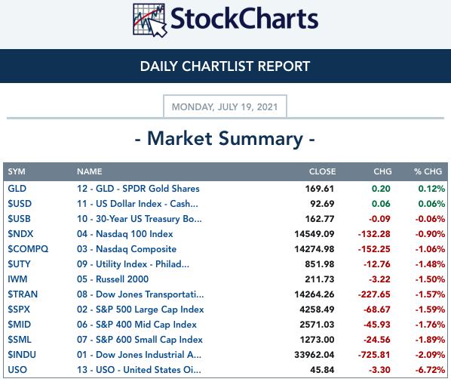Image resolution: width=451 pixels, height=382 pixels.
Task: Open the $NDX symbol link
Action: [x=20, y=234]
